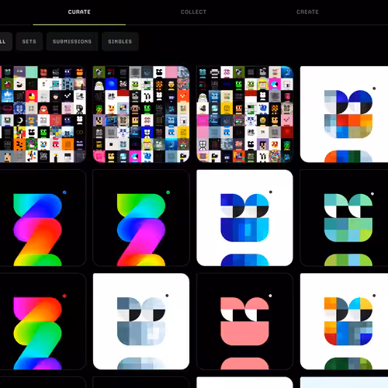Select the Curate tab
Viewport: 388px width, 388px height.
[x=79, y=12]
